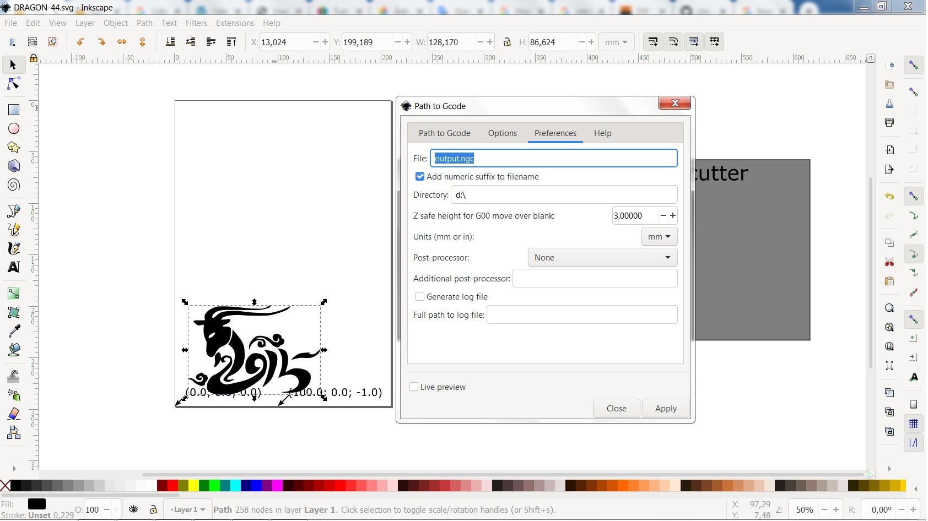The image size is (928, 521).
Task: Select the Dropper color picker tool
Action: pos(14,331)
